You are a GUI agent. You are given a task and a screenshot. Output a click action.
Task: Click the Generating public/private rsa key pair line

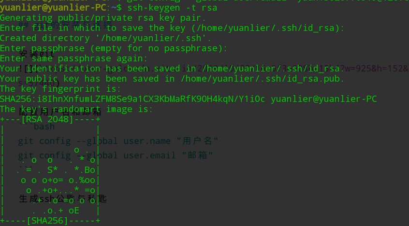click(103, 18)
